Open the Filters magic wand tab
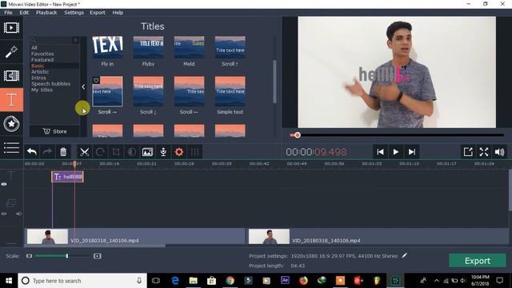The width and height of the screenshot is (512, 288). click(11, 51)
